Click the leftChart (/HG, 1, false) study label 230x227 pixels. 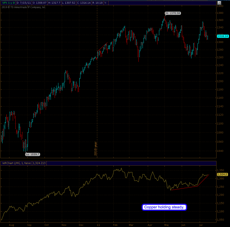[16, 163]
